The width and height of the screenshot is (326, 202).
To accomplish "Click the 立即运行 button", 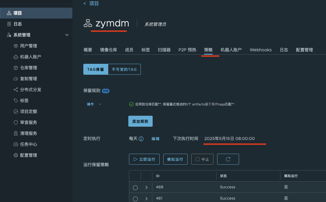I will pos(144,159).
